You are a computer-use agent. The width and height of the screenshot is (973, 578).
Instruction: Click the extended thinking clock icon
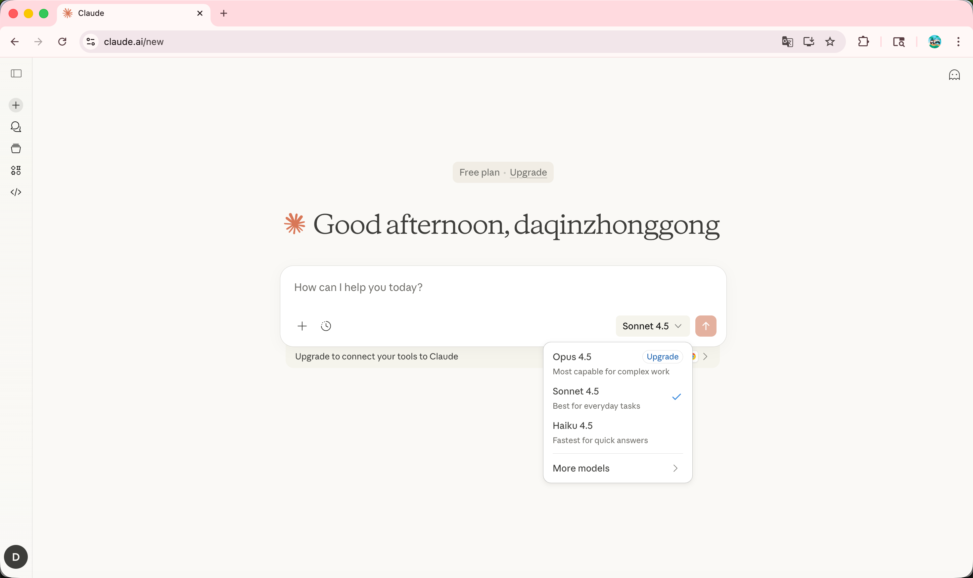coord(326,326)
